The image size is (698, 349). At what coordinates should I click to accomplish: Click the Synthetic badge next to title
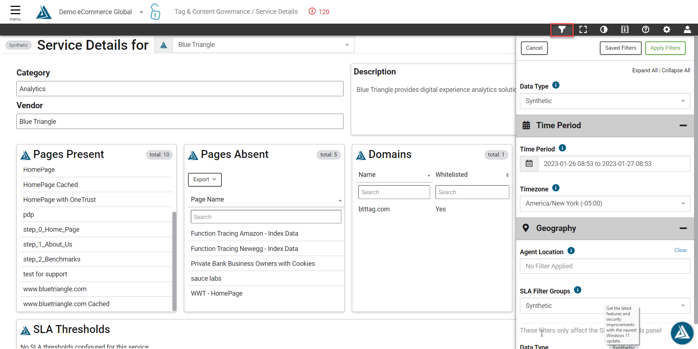pyautogui.click(x=19, y=45)
